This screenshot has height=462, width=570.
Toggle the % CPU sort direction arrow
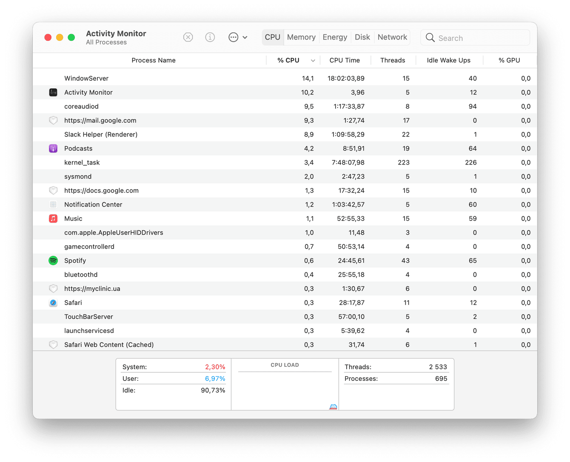click(x=313, y=61)
